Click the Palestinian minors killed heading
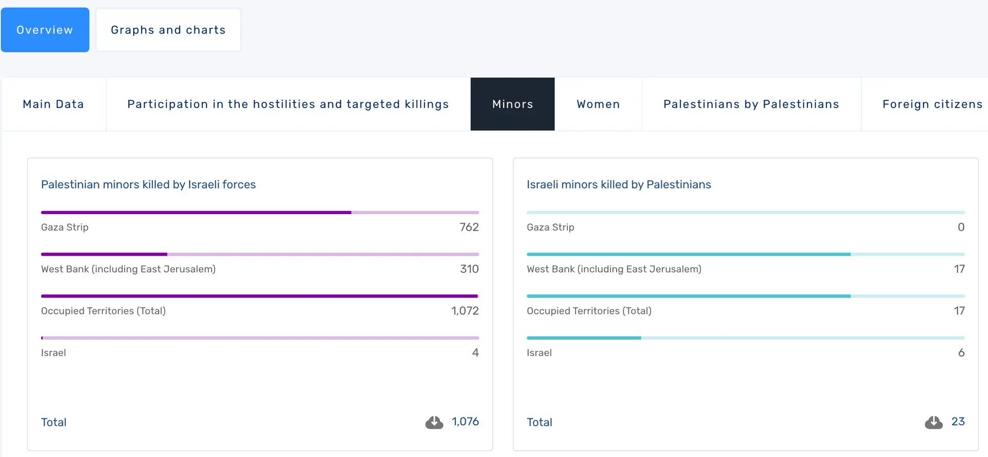This screenshot has height=457, width=988. (x=148, y=184)
